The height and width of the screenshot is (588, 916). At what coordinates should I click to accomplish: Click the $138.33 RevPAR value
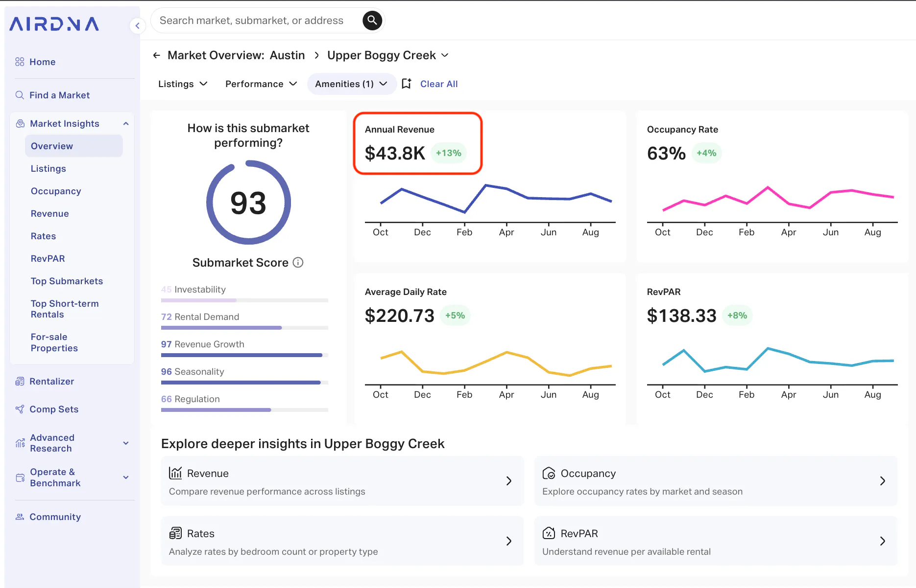pos(681,316)
